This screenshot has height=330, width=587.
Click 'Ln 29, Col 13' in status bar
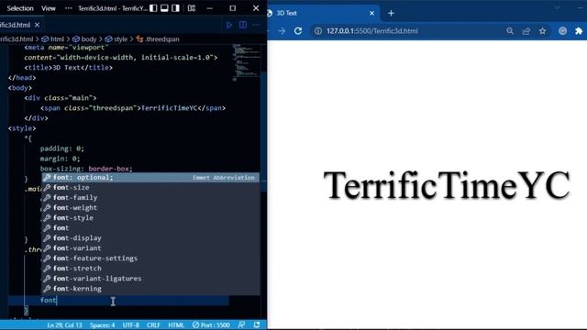point(64,325)
